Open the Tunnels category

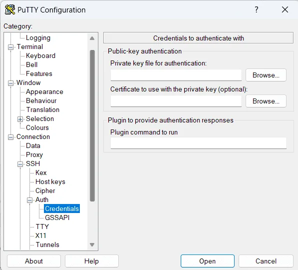tap(47, 244)
